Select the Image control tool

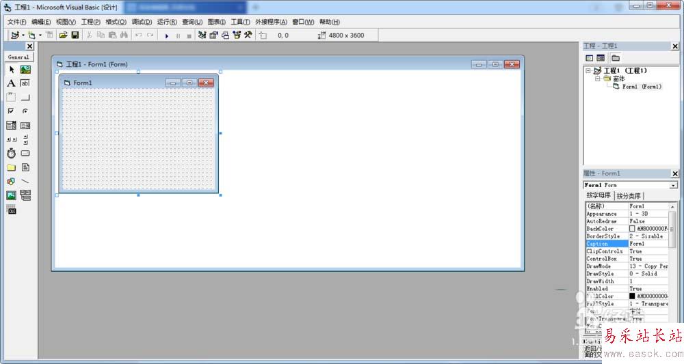tap(12, 195)
